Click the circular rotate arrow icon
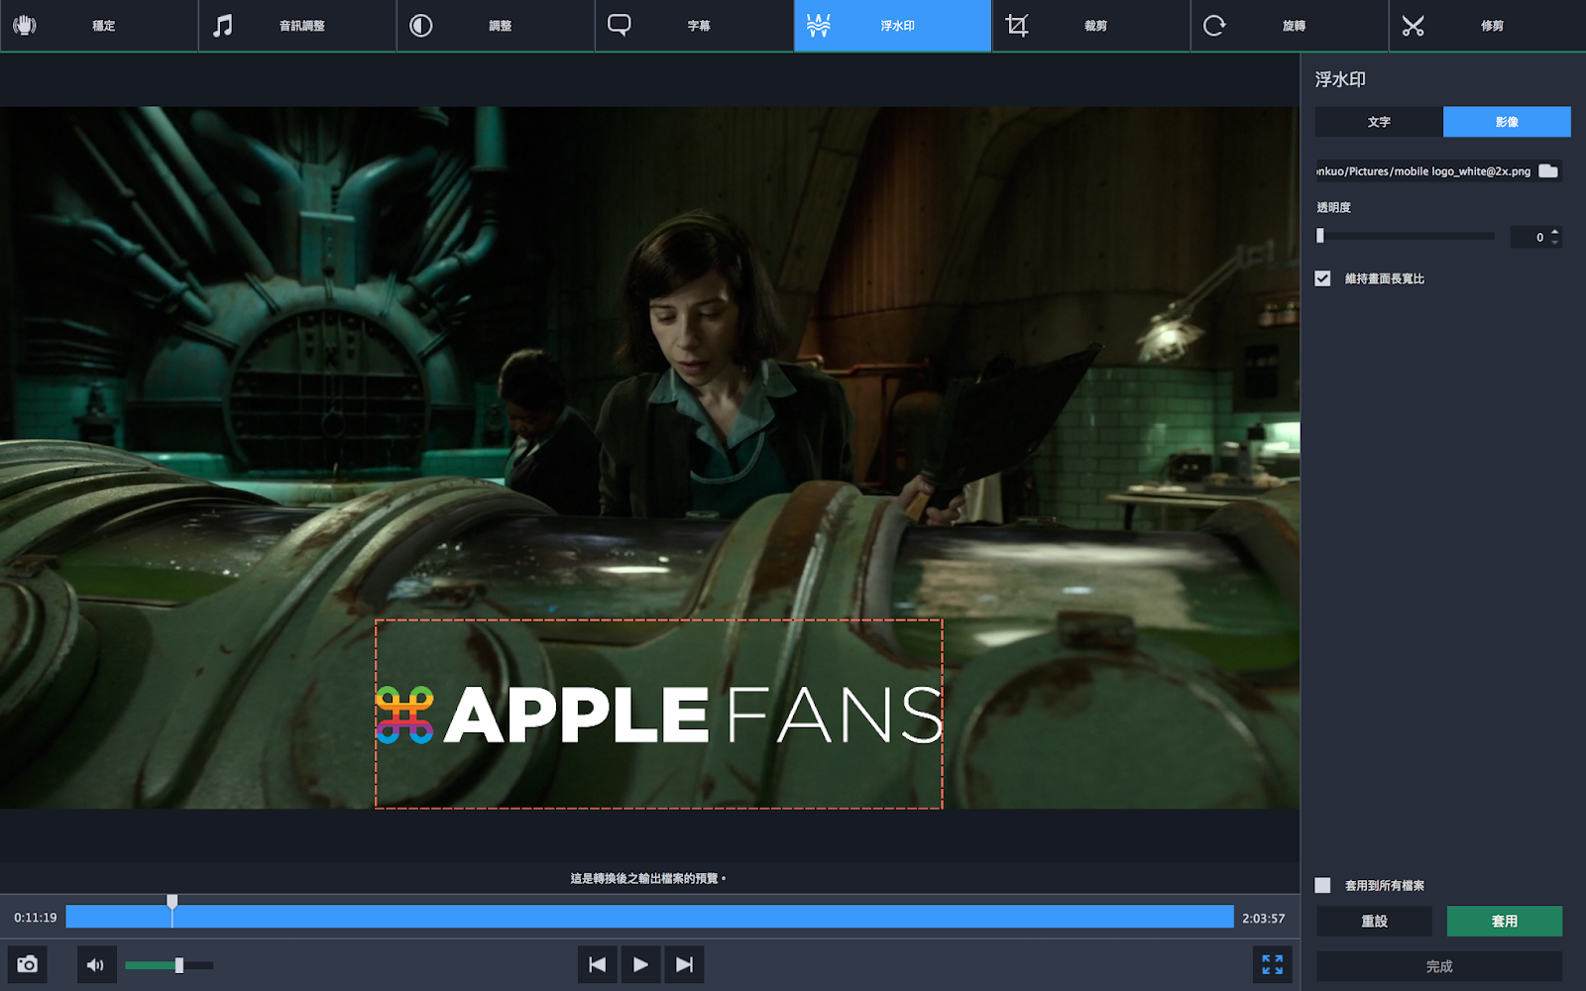1586x991 pixels. [1214, 25]
